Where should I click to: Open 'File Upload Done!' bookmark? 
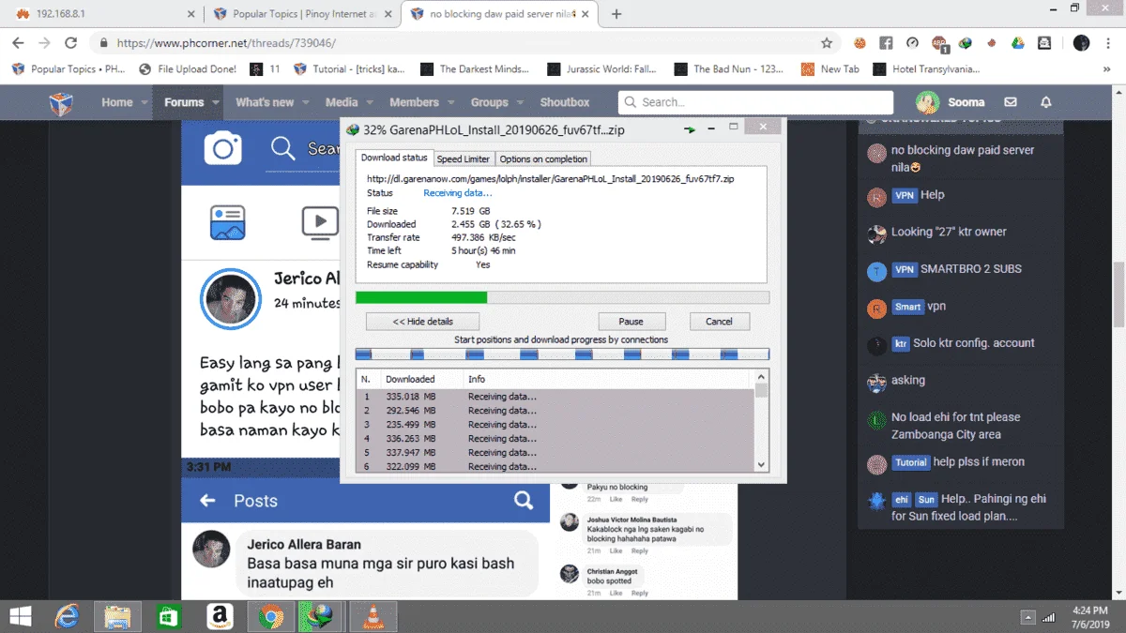188,69
